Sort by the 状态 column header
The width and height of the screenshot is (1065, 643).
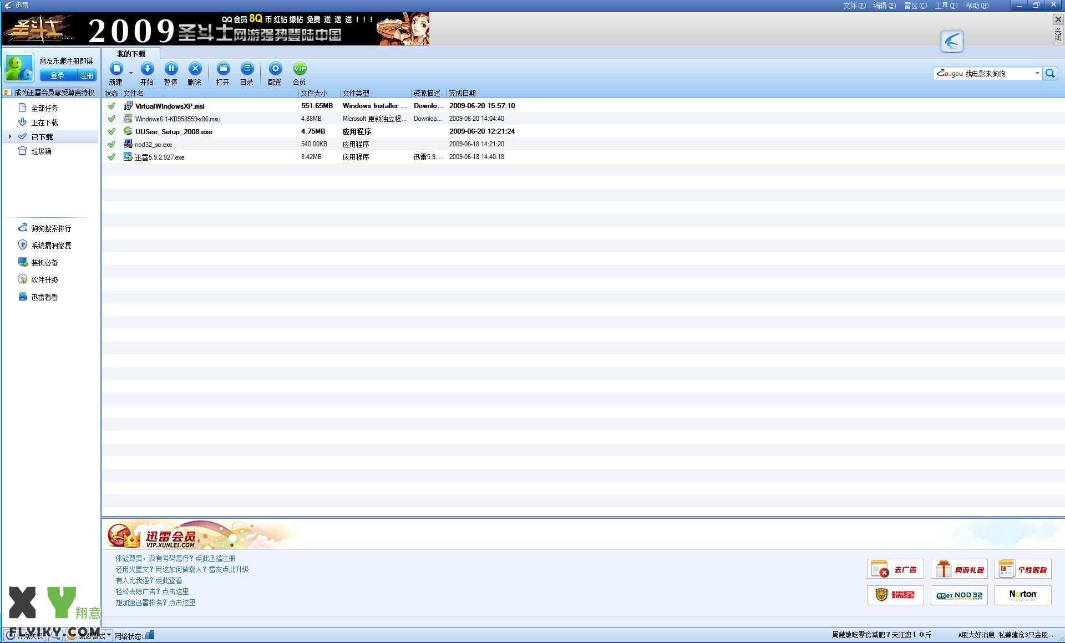111,93
